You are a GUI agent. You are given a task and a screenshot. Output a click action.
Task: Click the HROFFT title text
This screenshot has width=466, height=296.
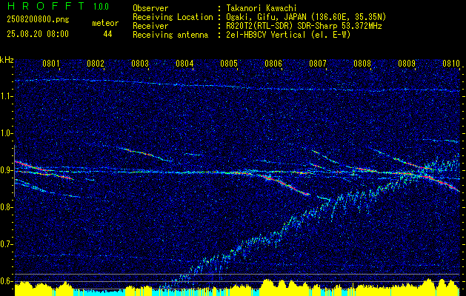[x=46, y=6]
